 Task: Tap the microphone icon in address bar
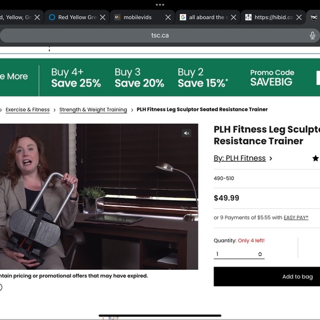click(x=312, y=35)
